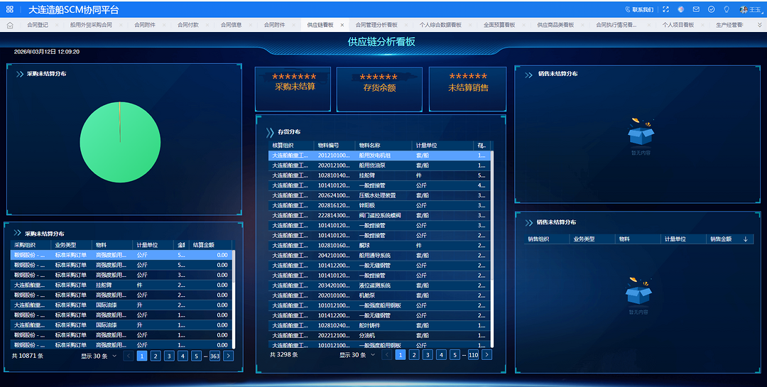This screenshot has width=767, height=387.
Task: Sort by 销售金额 column arrow
Action: (x=745, y=239)
